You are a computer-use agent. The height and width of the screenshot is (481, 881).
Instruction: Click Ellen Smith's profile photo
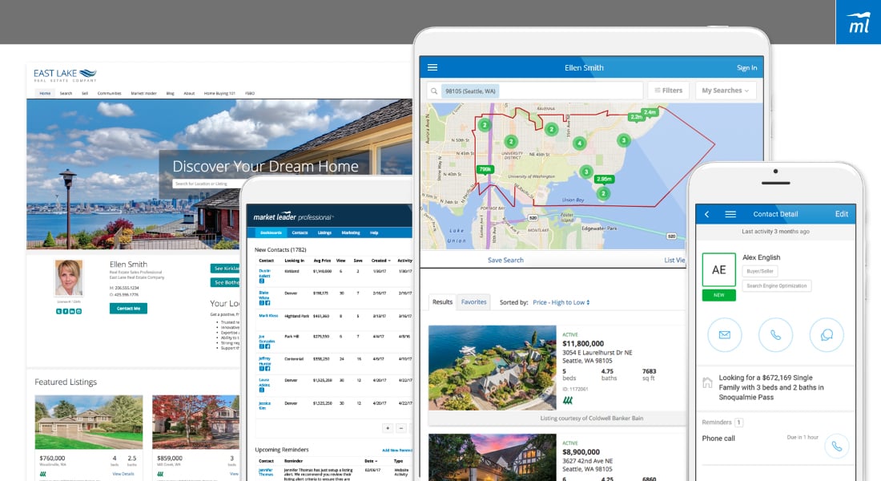pyautogui.click(x=69, y=277)
